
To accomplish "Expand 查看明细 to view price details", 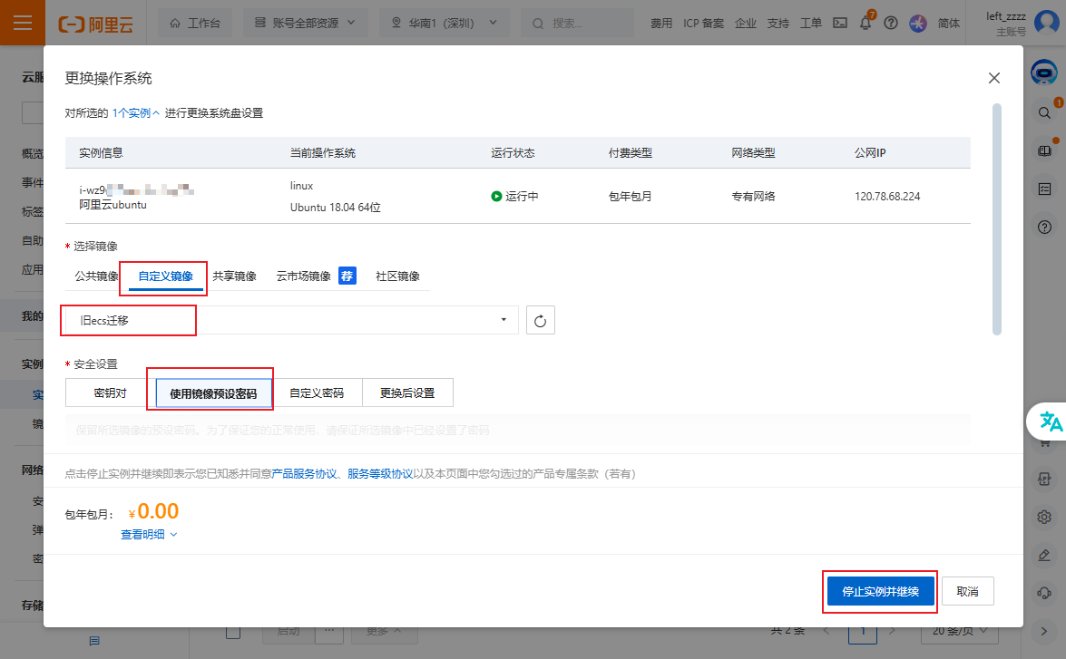I will pos(147,534).
